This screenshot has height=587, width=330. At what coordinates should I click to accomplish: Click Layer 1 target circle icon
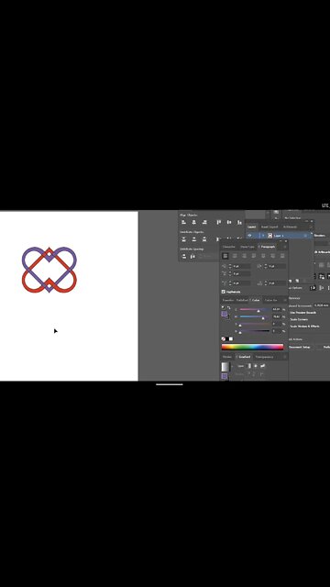305,236
